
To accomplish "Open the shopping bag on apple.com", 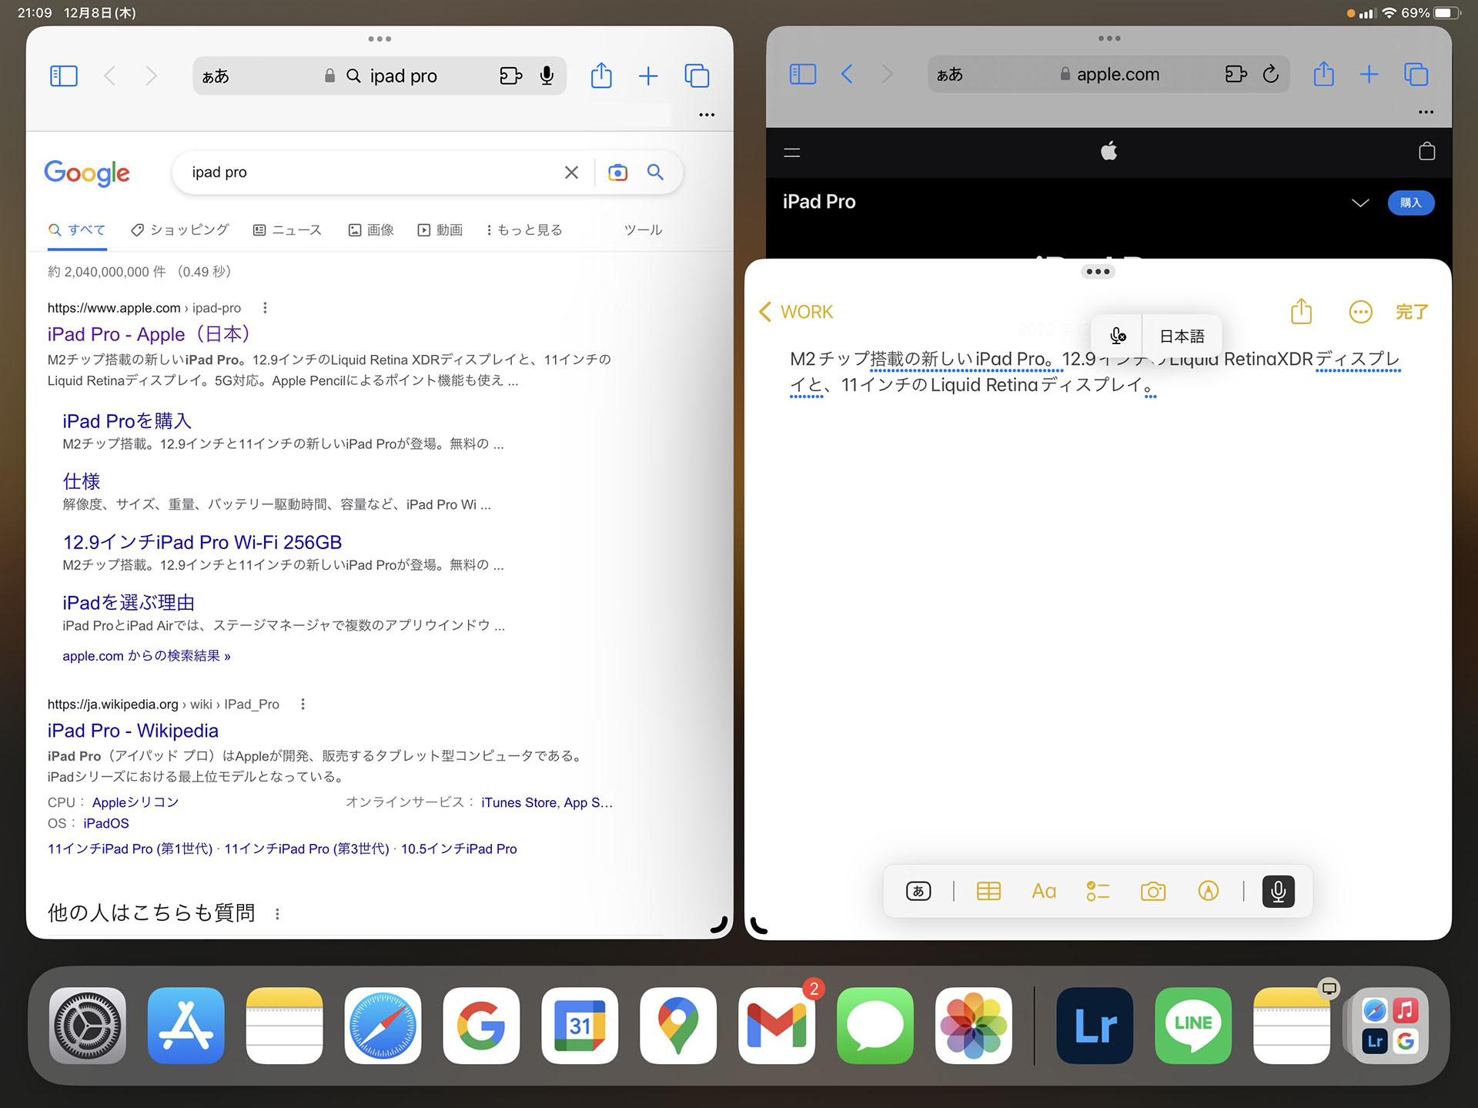I will (1428, 152).
